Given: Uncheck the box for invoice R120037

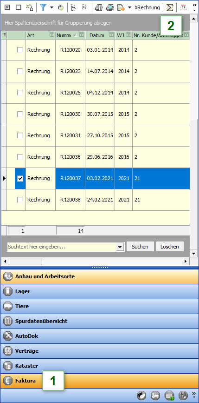Looking at the screenshot, I should click(20, 178).
